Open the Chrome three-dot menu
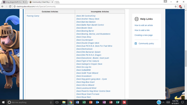Image resolution: width=187 pixels, height=105 pixels. point(184,6)
